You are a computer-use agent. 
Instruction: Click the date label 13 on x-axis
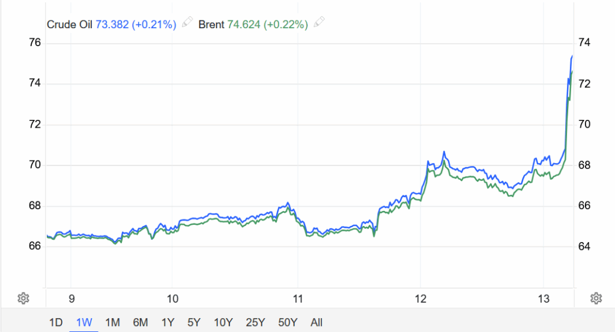(x=544, y=299)
